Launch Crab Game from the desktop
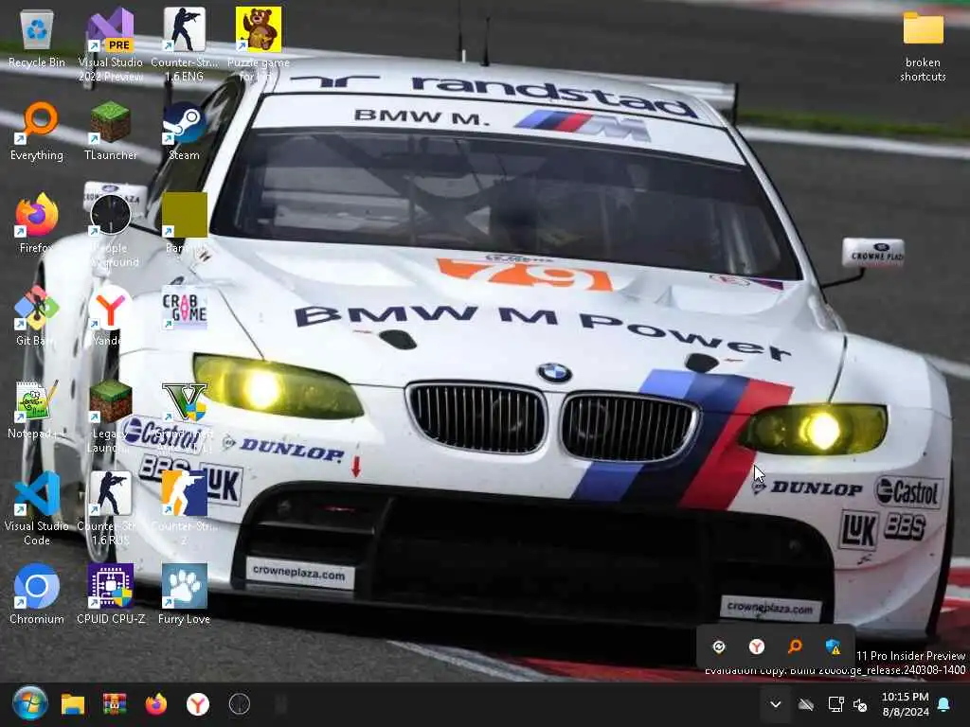970x727 pixels. point(185,308)
